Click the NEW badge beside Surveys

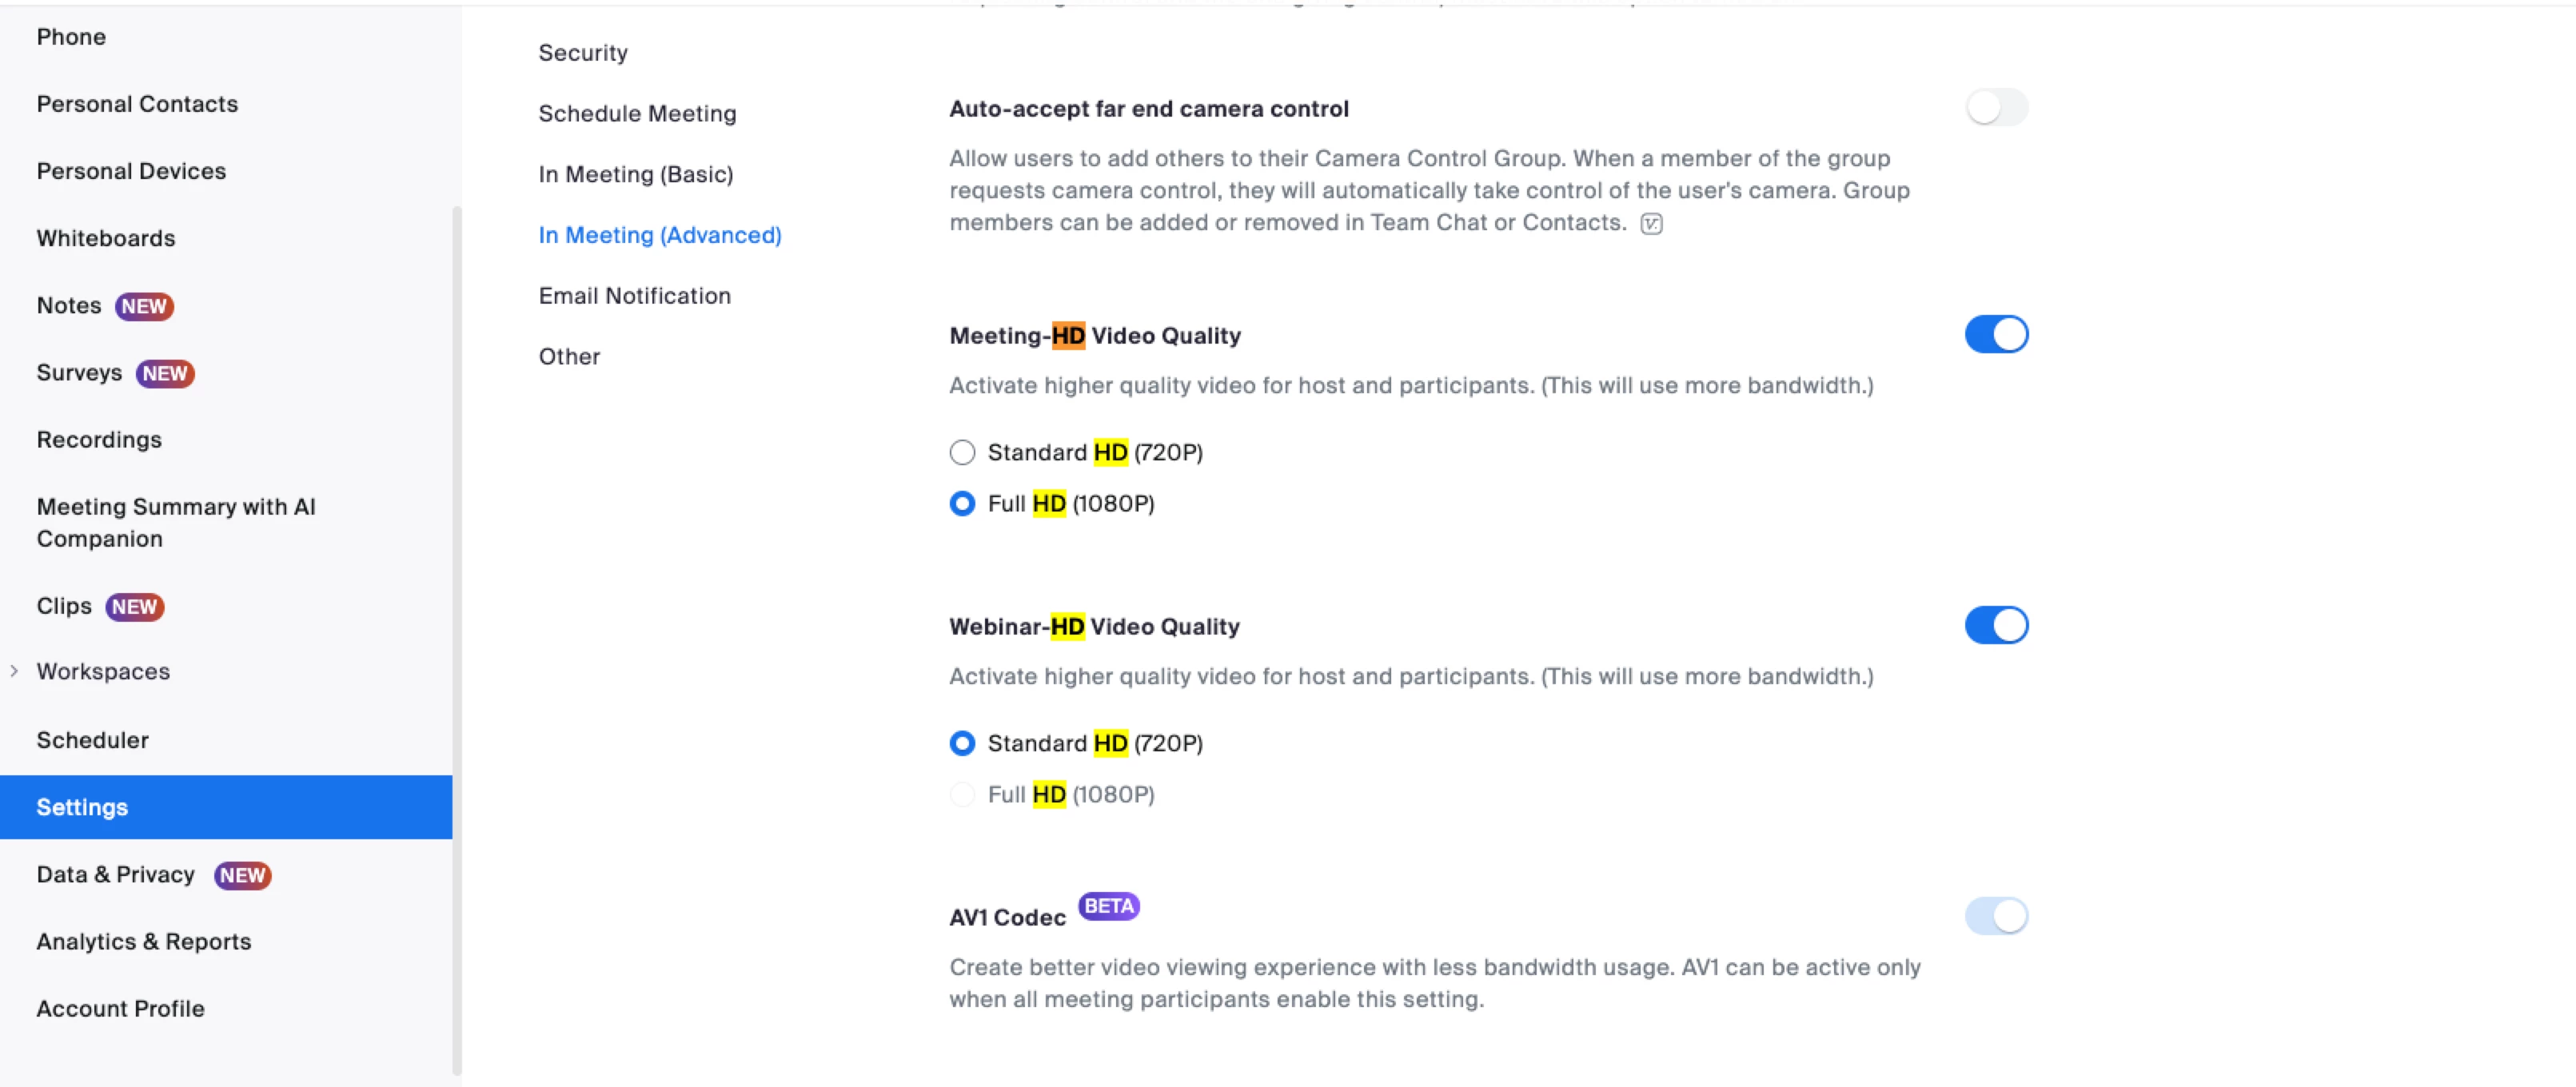165,373
